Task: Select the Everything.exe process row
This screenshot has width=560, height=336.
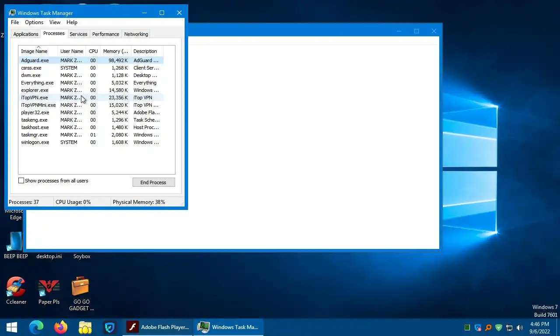Action: 91,83
